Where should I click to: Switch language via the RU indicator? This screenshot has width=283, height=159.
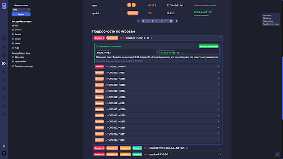point(4,146)
